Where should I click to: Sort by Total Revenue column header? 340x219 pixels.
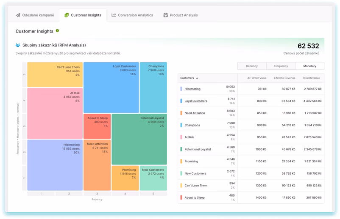point(311,78)
